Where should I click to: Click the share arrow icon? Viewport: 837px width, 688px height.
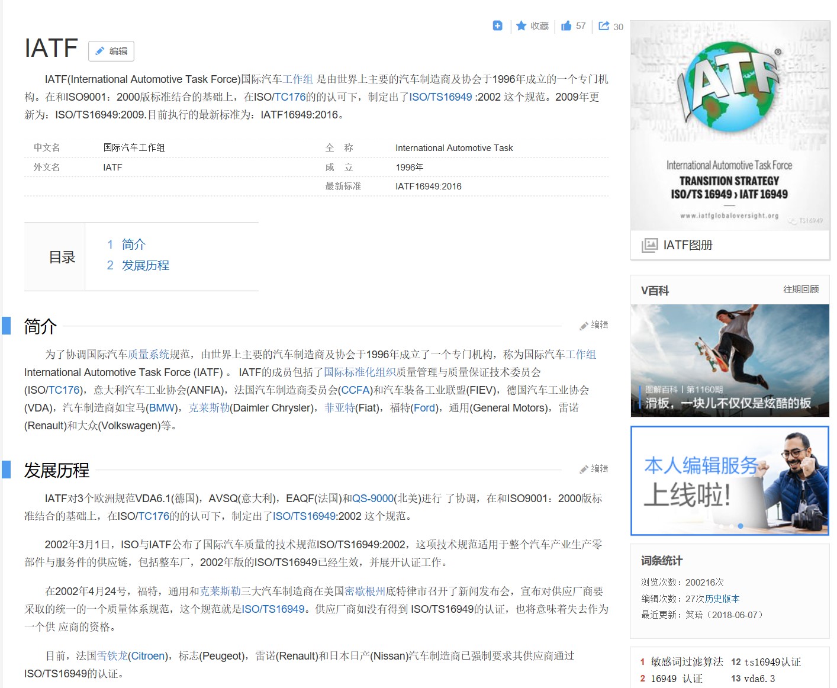604,25
